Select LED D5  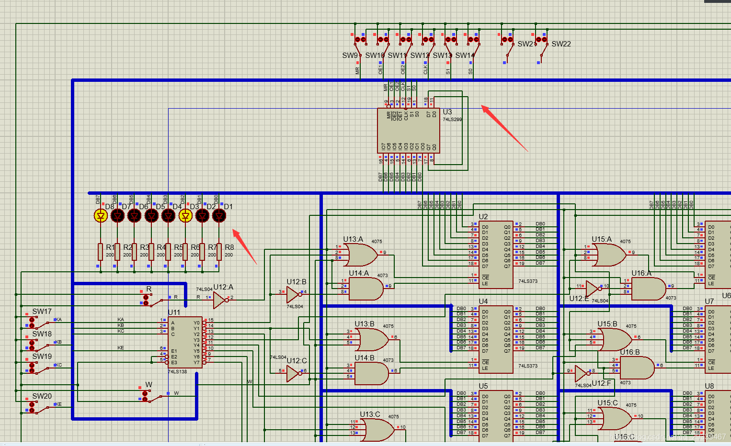click(151, 216)
